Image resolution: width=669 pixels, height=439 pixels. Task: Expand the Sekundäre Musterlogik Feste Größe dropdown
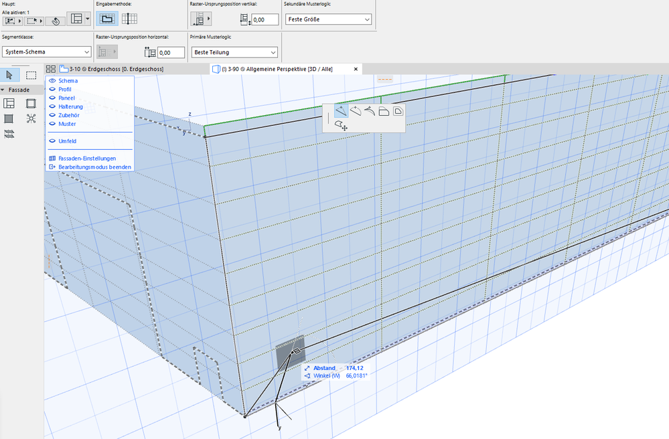[327, 19]
